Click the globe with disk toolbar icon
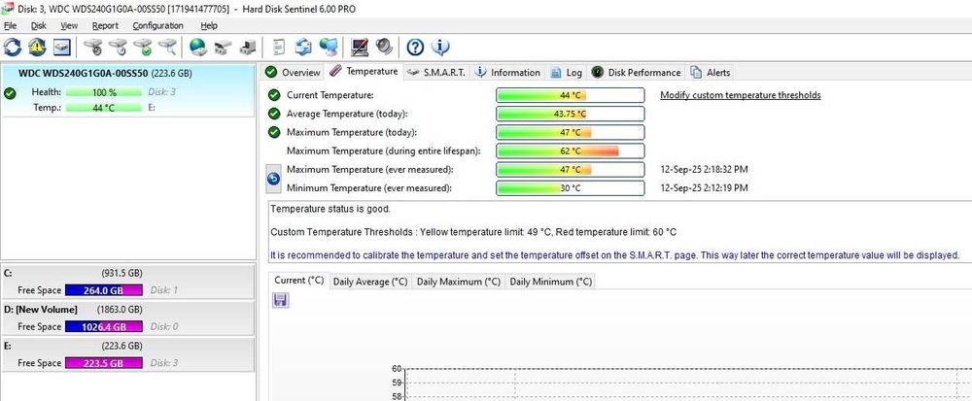The image size is (972, 401). click(x=198, y=47)
